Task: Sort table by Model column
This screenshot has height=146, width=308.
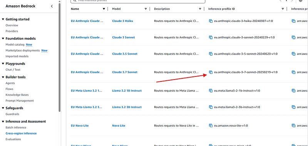Action: pos(146,9)
